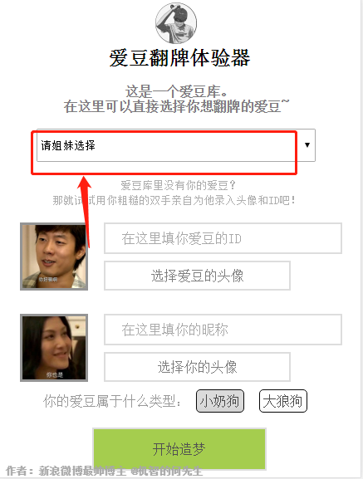Open the 请姐妹选择 idol dropdown
This screenshot has width=363, height=479.
(x=176, y=145)
